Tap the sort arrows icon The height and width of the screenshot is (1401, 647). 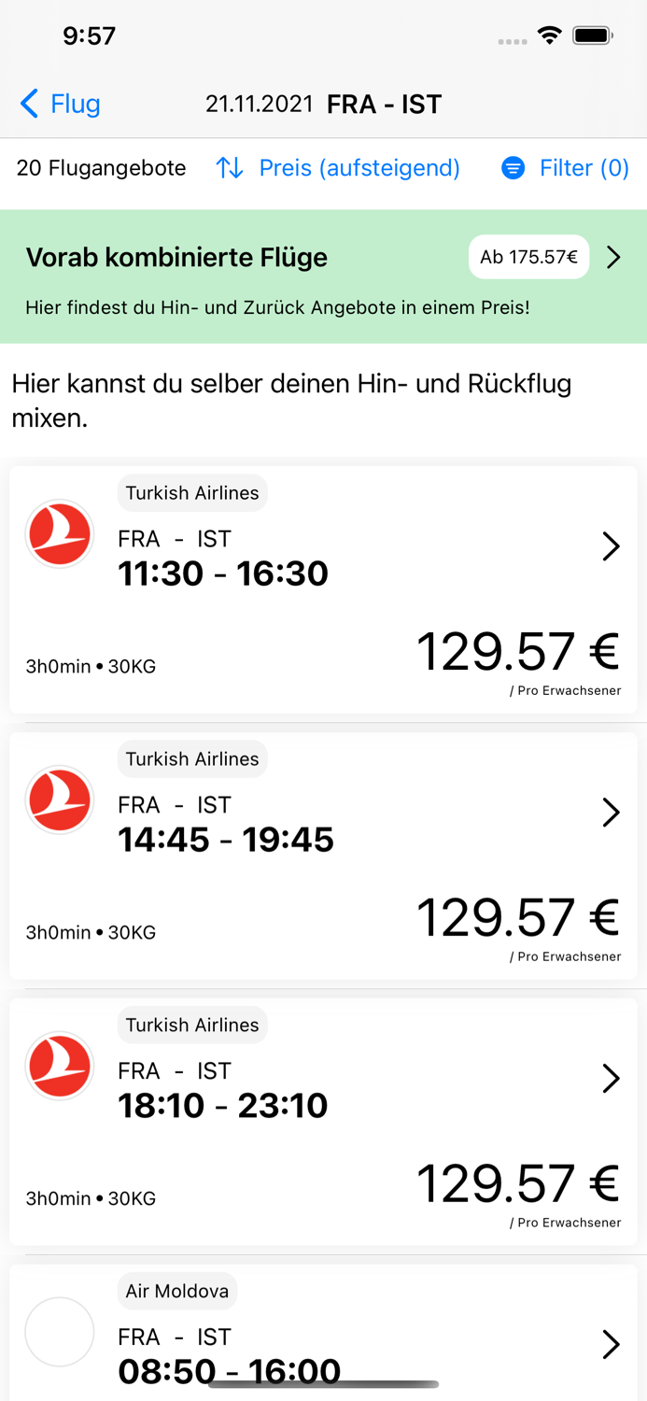pyautogui.click(x=230, y=168)
